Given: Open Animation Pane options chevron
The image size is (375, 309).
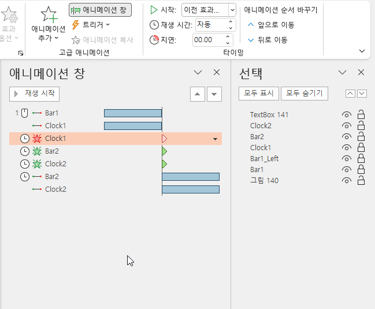Looking at the screenshot, I should click(198, 72).
